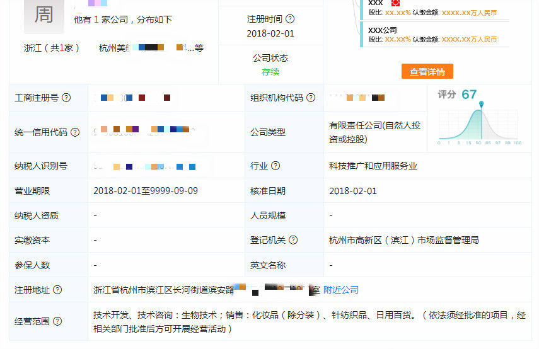The height and width of the screenshot is (349, 539).
Task: Click 他有 1 家公司 summary text
Action: click(x=123, y=20)
